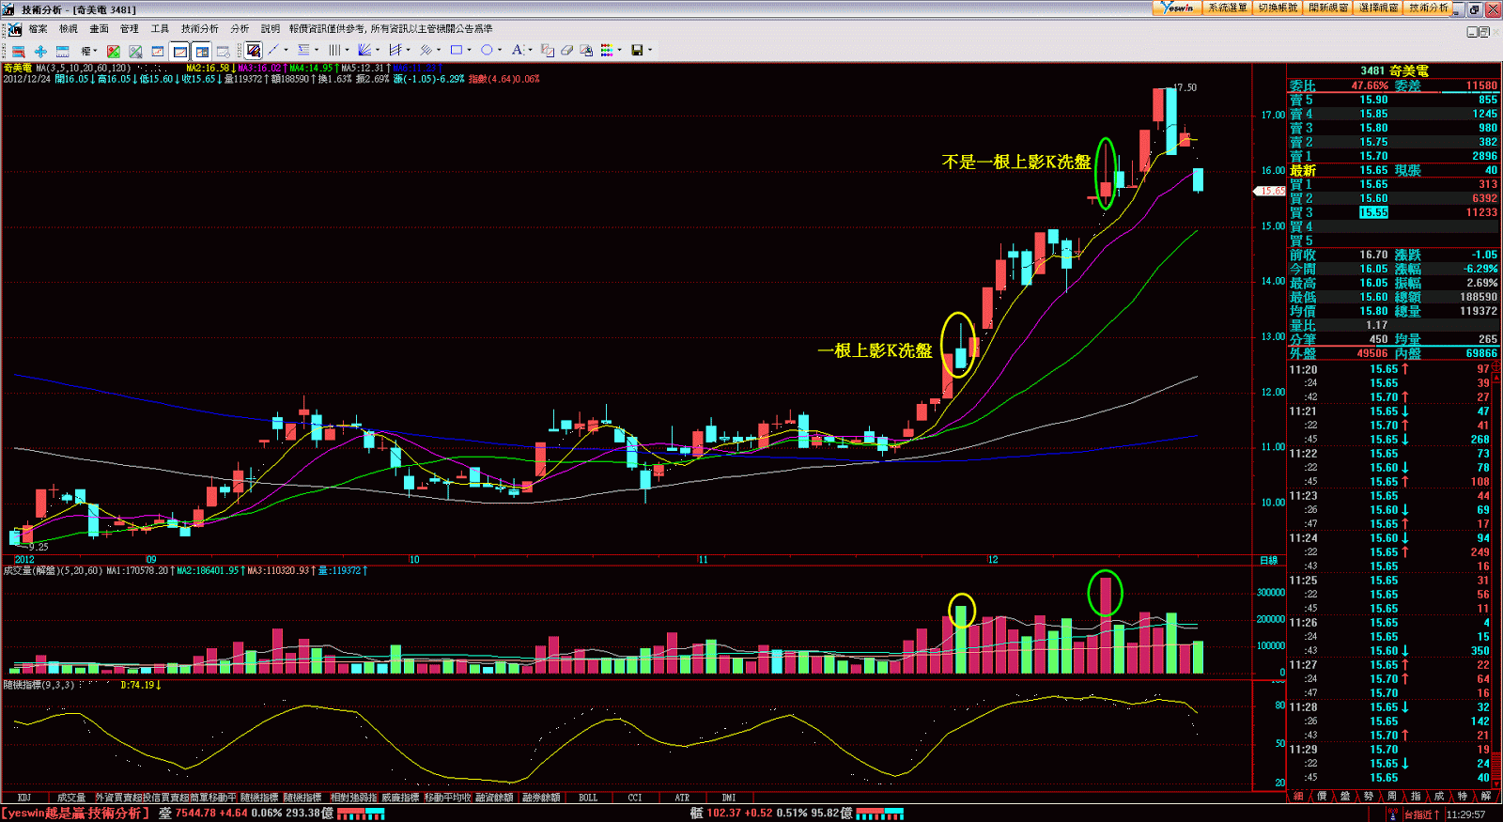Click the highlighted 15.55 bid price
This screenshot has width=1503, height=822.
[1373, 212]
